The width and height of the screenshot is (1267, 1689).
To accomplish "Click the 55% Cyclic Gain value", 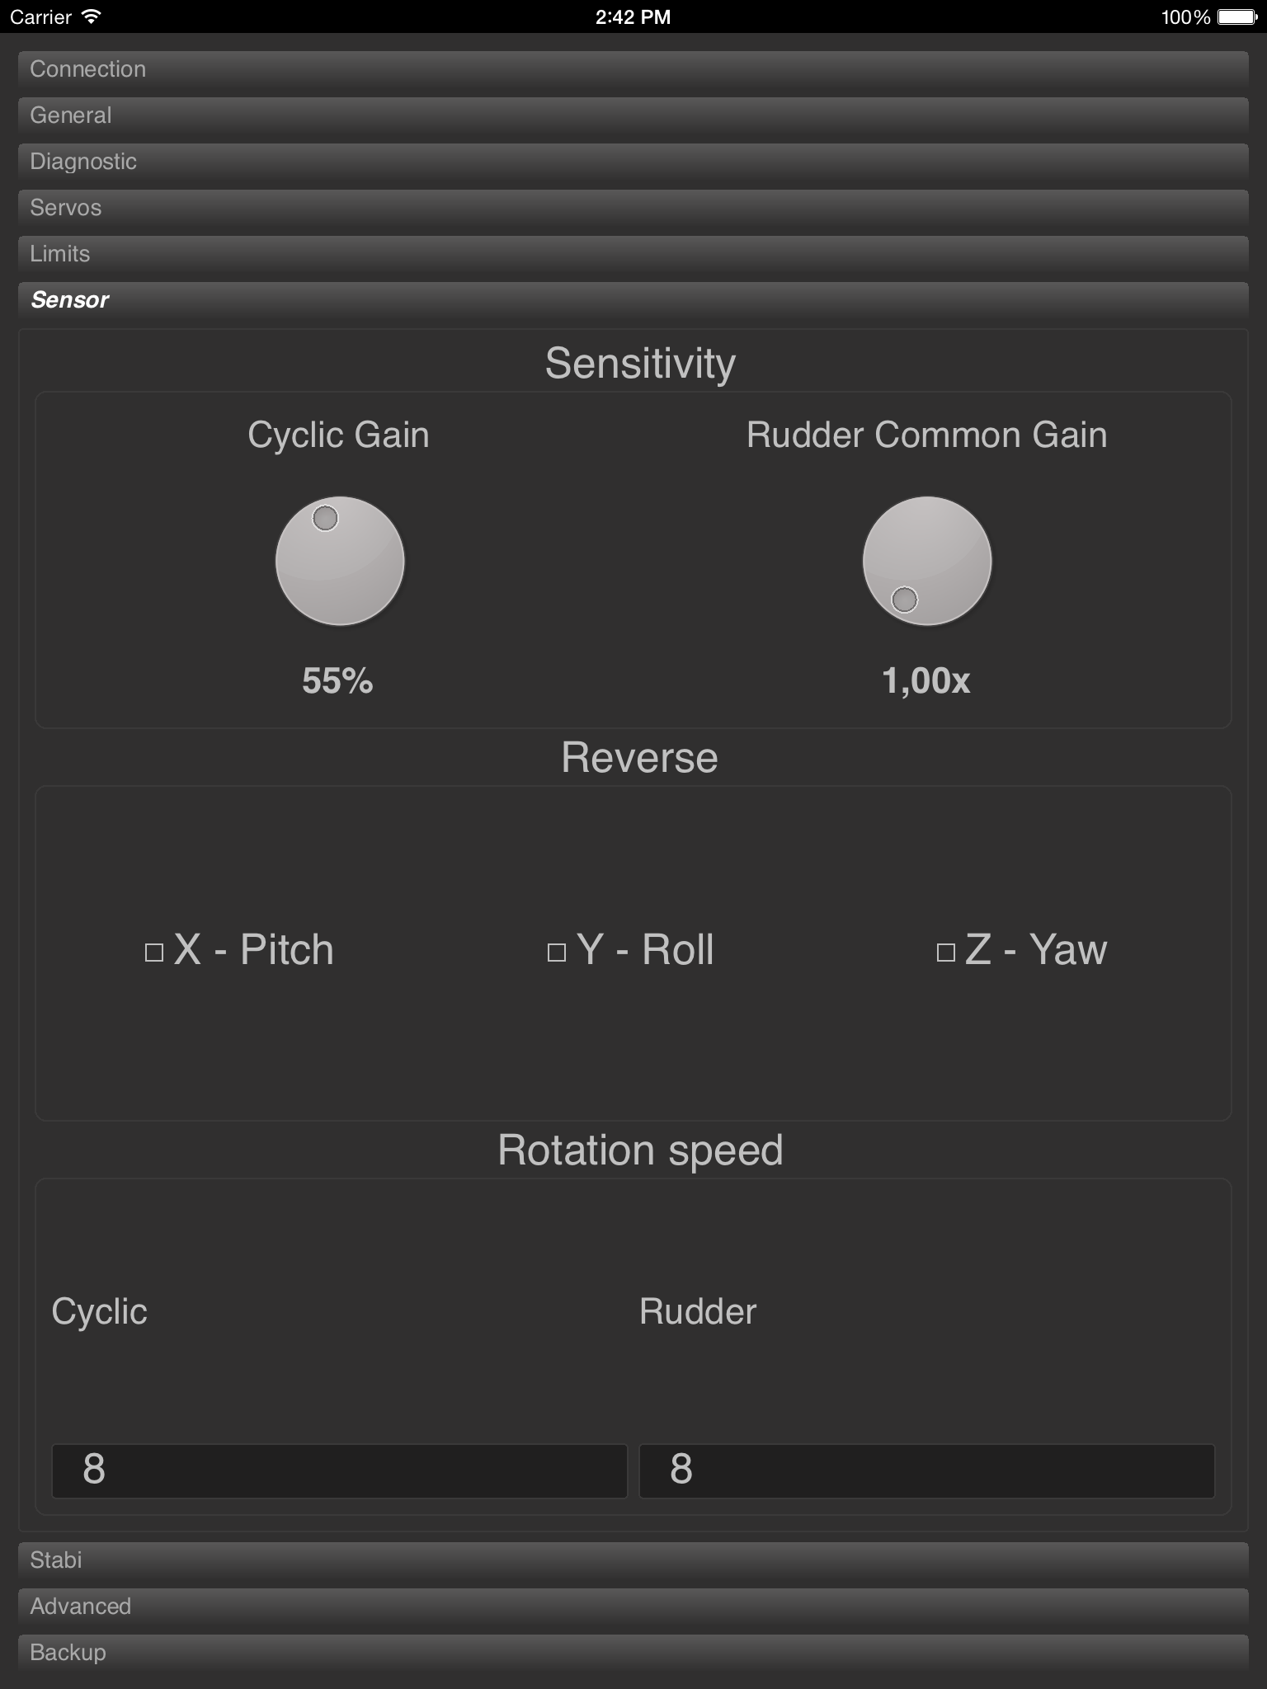I will click(x=337, y=681).
